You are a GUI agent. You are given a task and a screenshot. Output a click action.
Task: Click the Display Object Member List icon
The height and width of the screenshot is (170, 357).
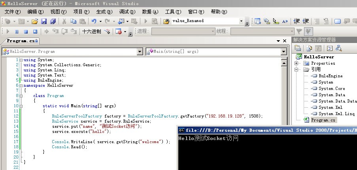257,21
